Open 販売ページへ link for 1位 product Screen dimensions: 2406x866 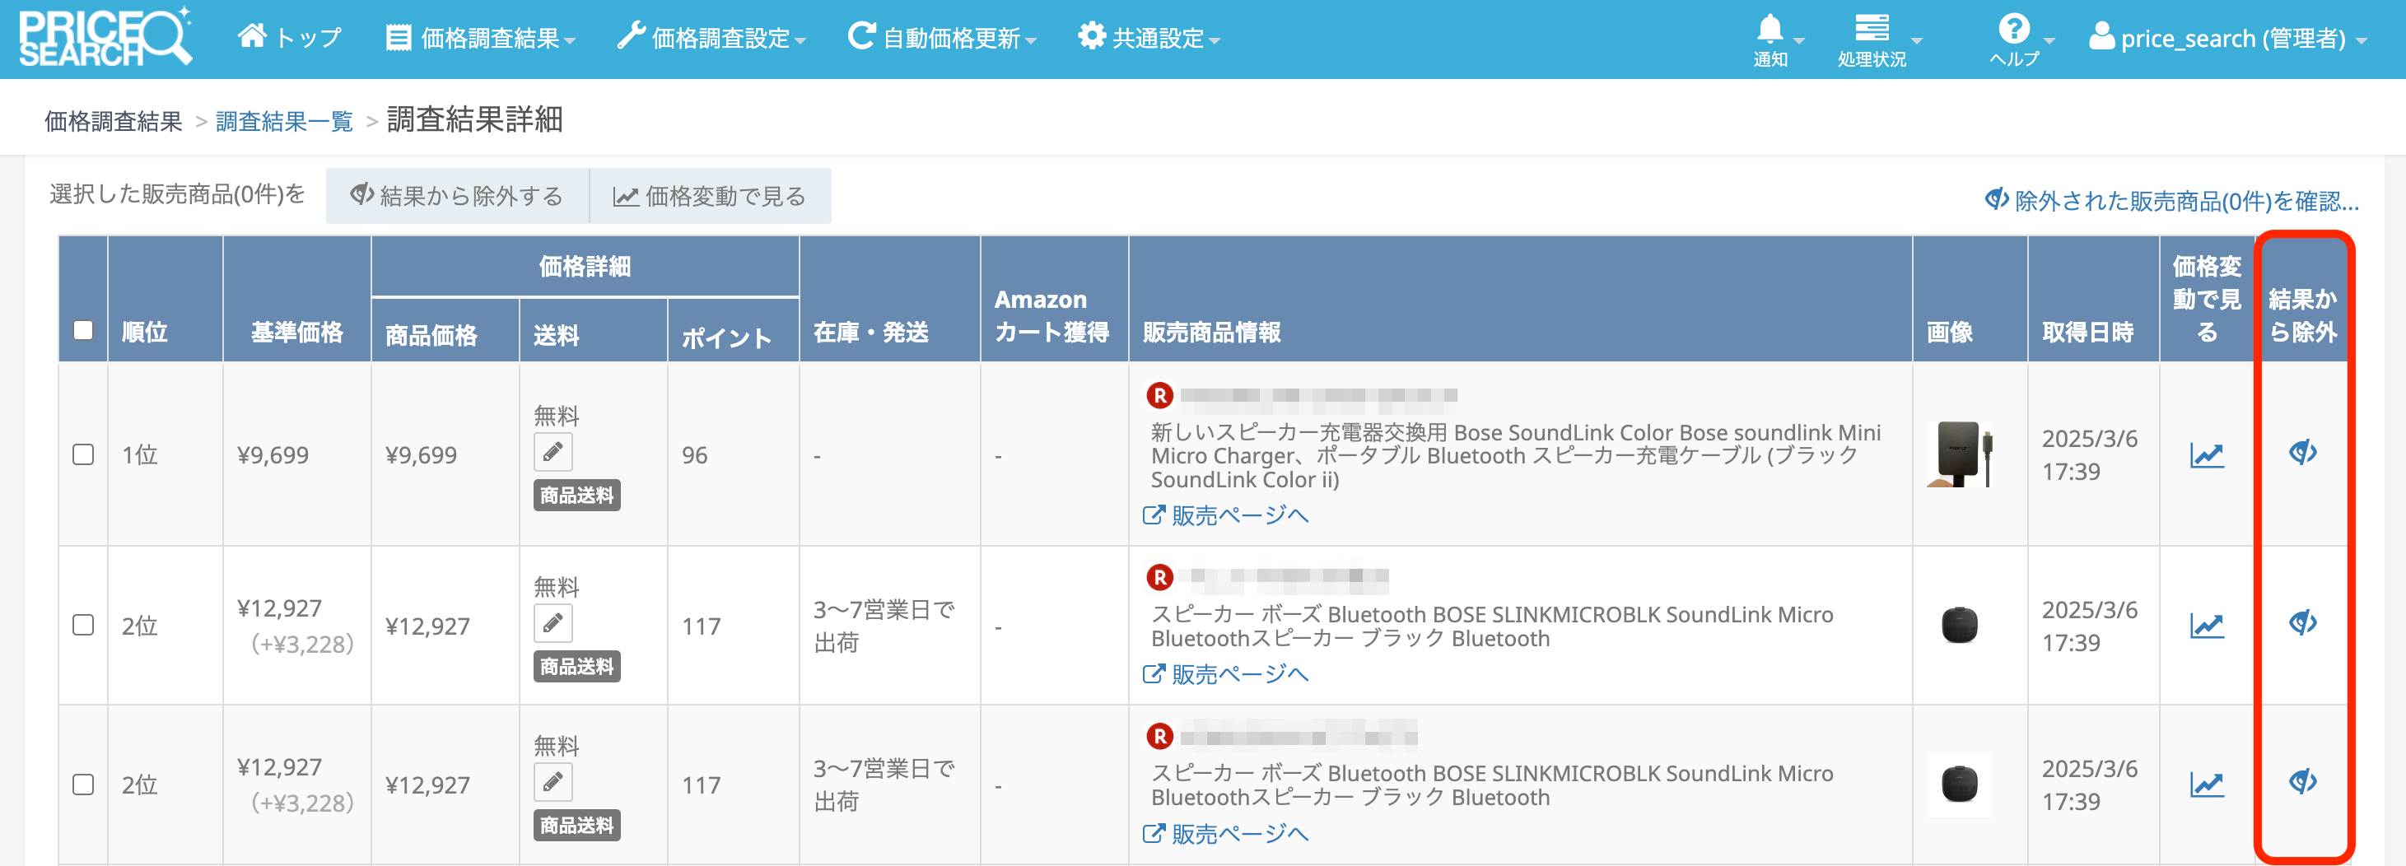click(1227, 515)
